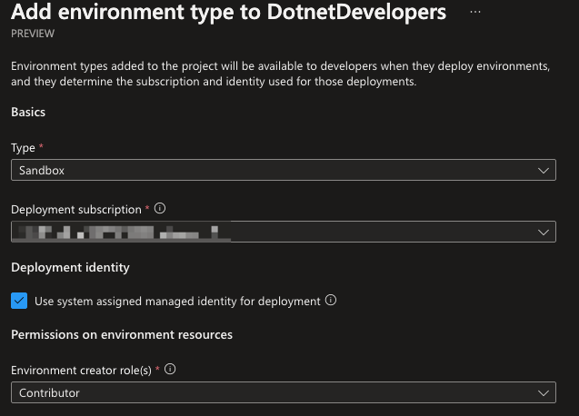This screenshot has height=416, width=579.
Task: Click the Type field label
Action: pos(23,147)
